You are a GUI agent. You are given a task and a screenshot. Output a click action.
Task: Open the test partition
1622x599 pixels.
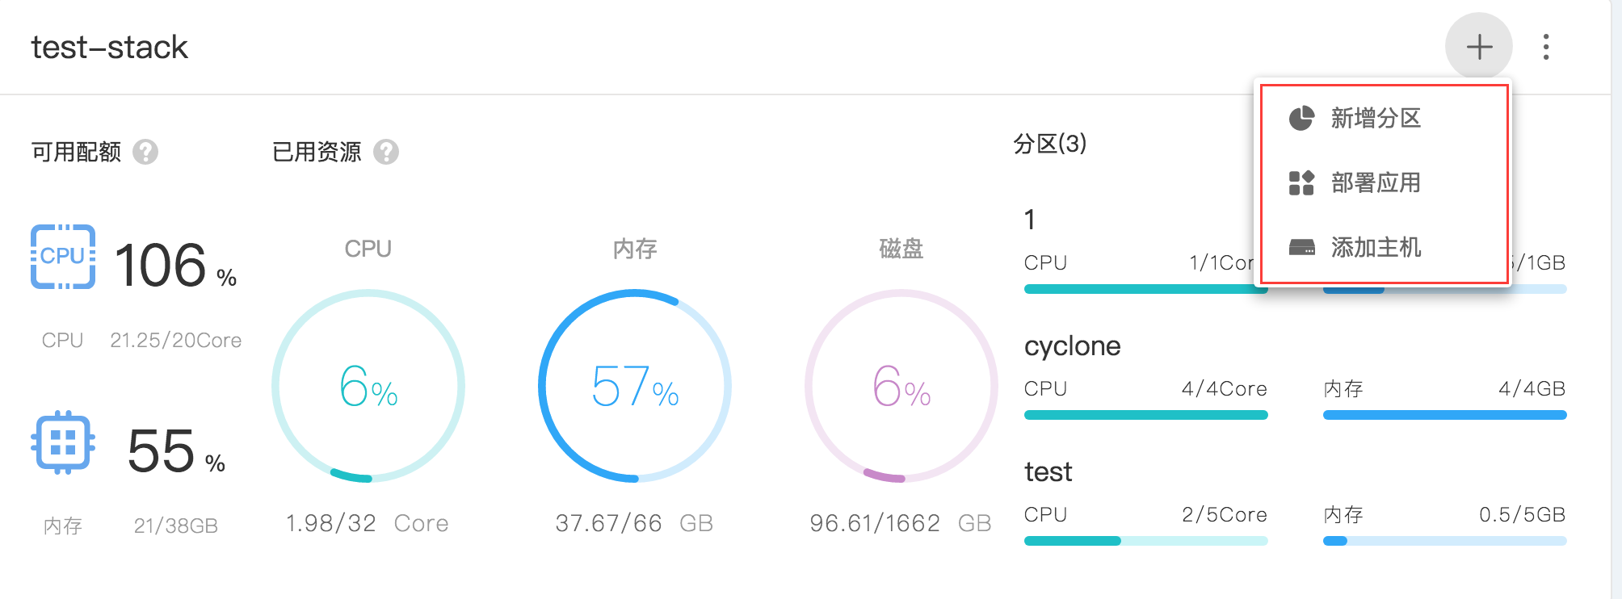click(x=1048, y=472)
